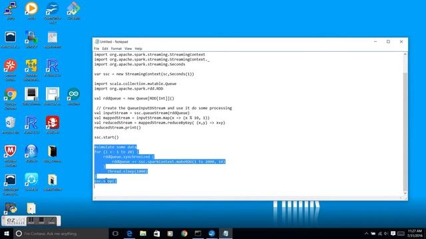The width and height of the screenshot is (426, 239).
Task: Click the ezvid recorder draw button
Action: click(x=52, y=221)
